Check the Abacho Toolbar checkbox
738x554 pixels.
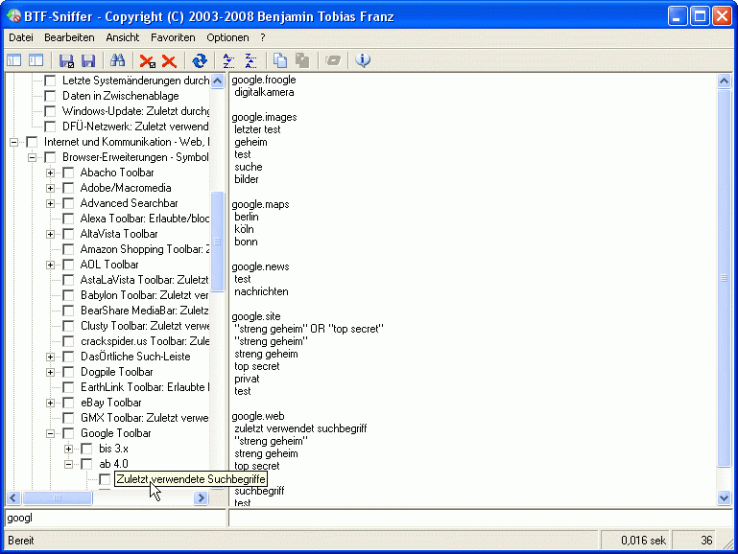pyautogui.click(x=68, y=173)
